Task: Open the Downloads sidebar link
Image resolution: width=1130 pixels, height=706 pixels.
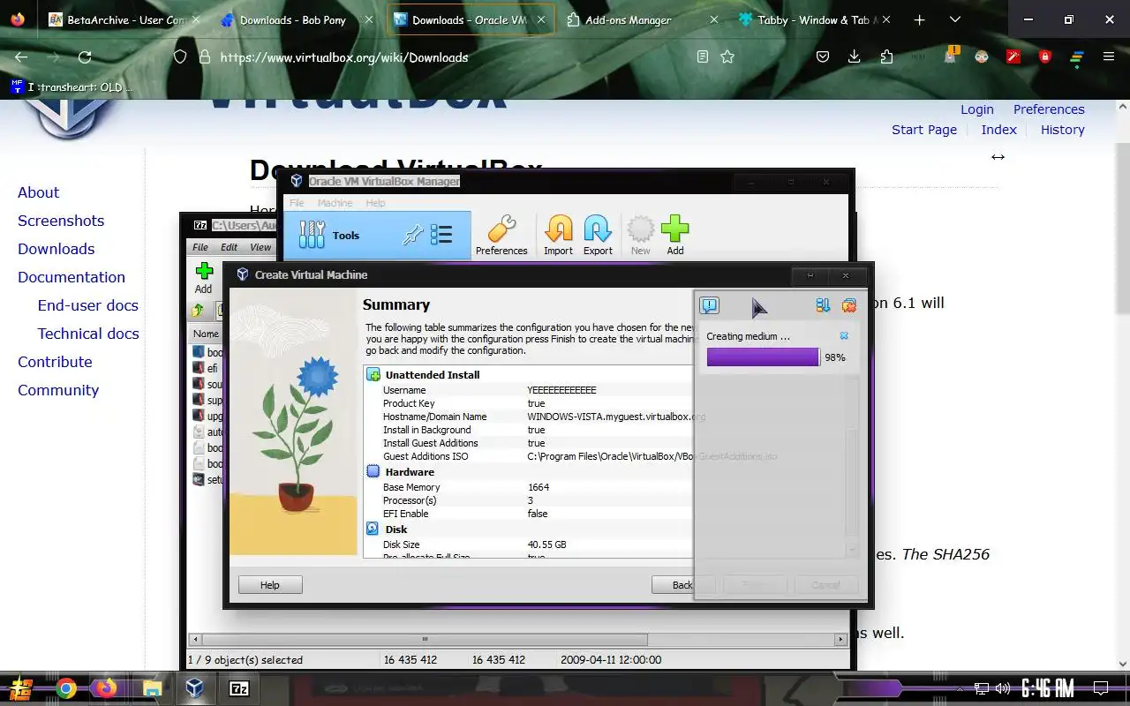Action: pos(56,249)
